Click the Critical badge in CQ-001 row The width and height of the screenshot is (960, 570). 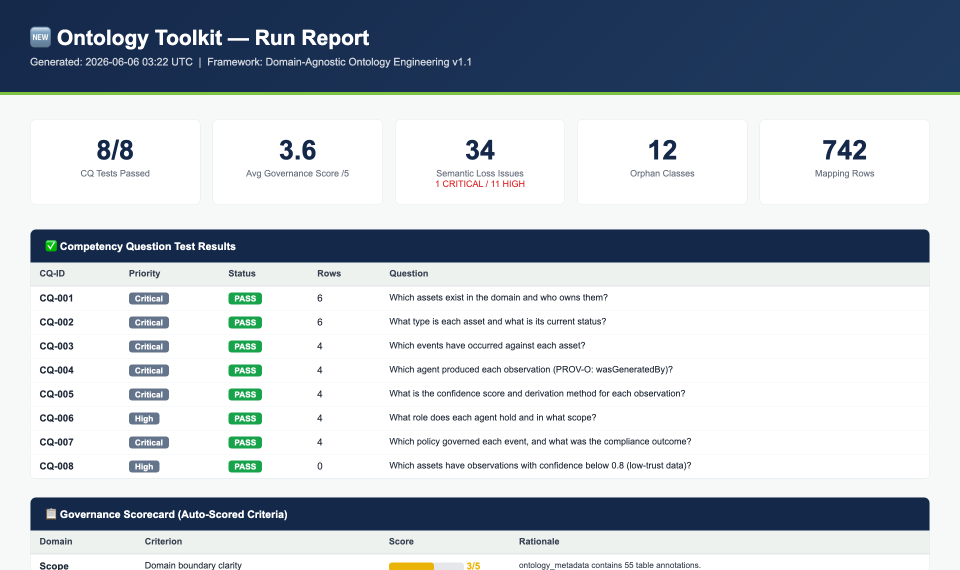click(149, 298)
